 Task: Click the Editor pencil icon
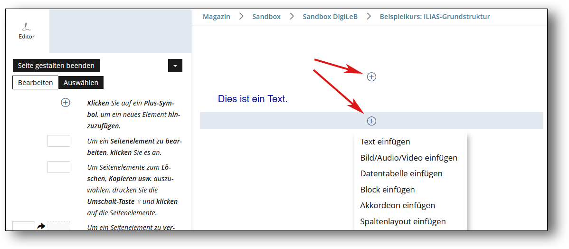click(27, 27)
